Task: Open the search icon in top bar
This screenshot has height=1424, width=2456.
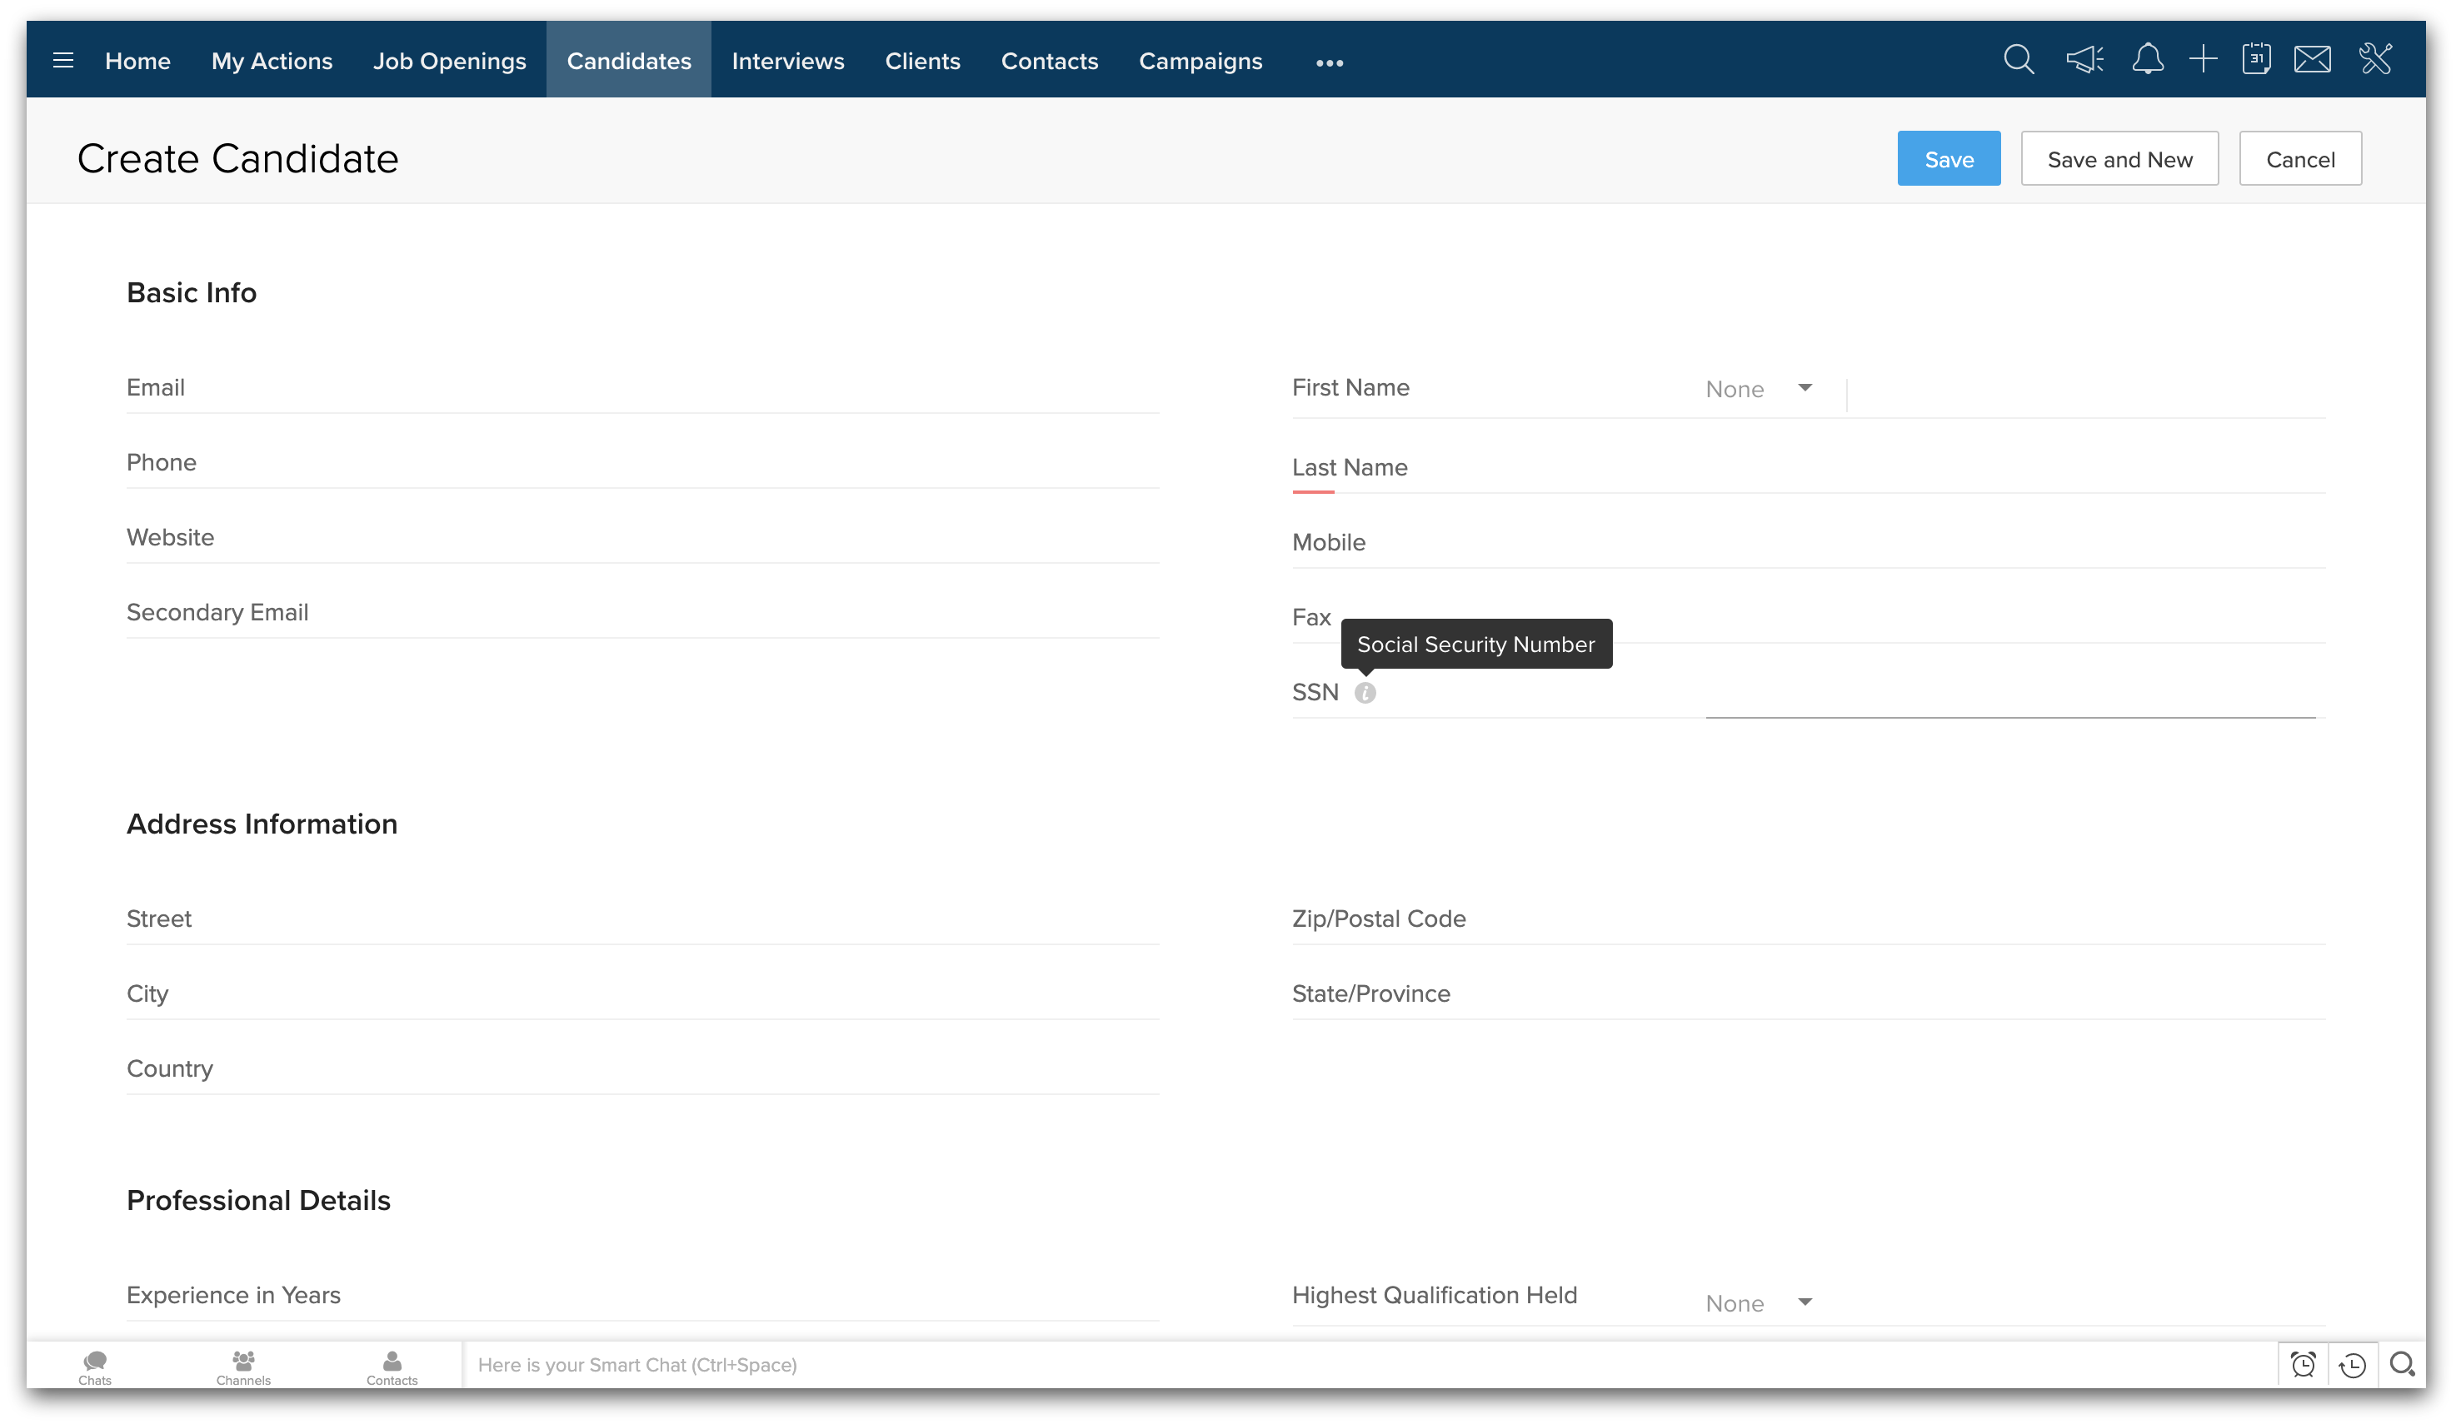Action: coord(2018,61)
